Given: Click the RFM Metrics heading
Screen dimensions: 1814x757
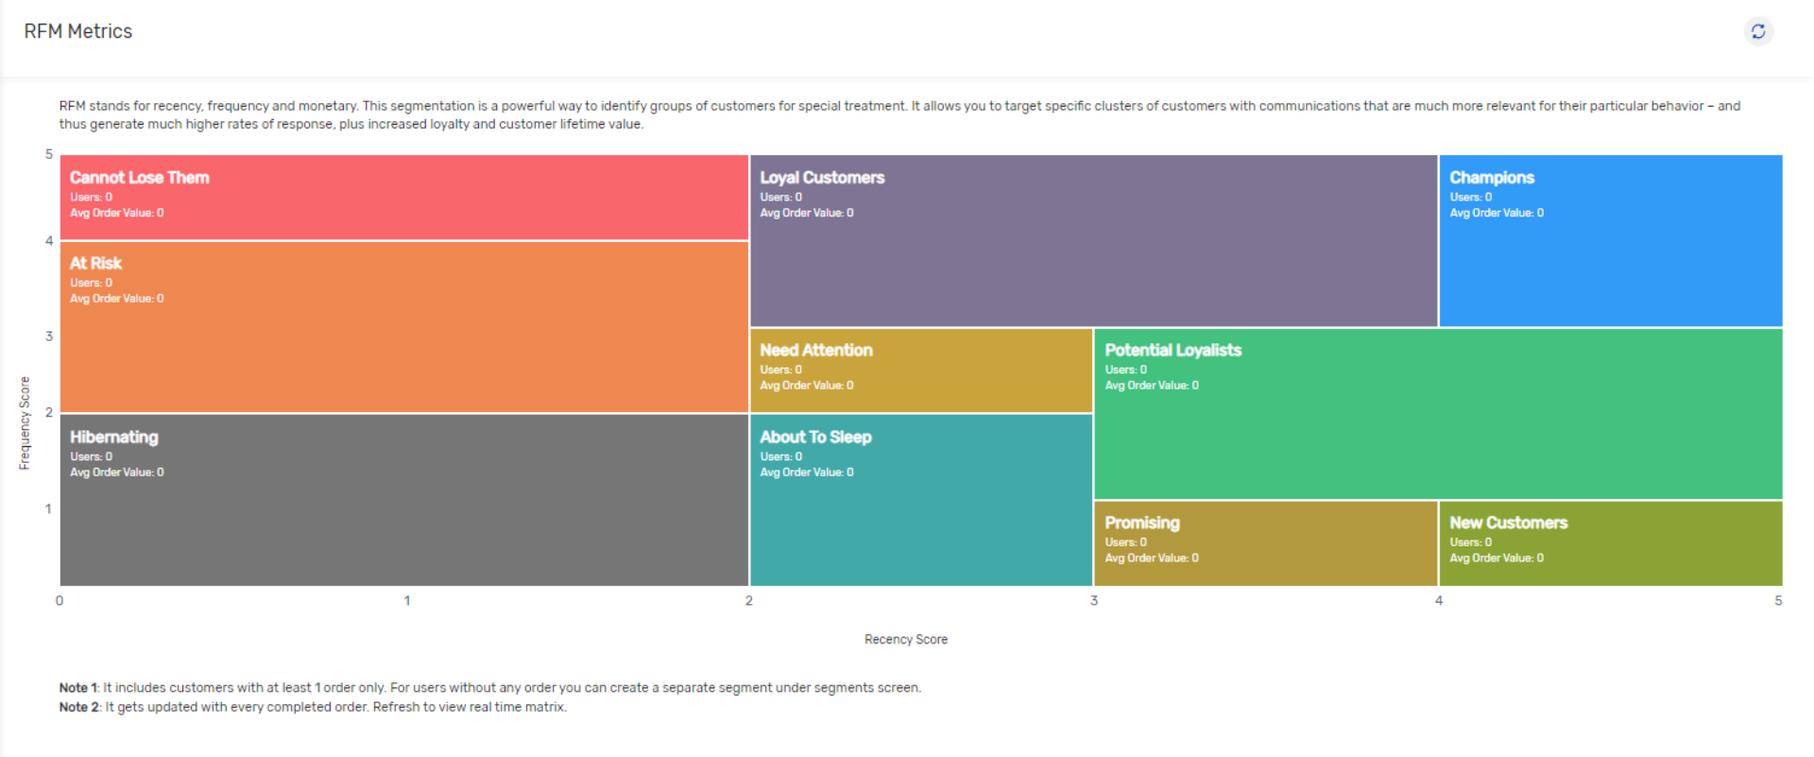Looking at the screenshot, I should [78, 31].
